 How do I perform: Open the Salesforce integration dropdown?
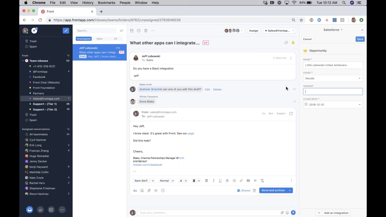(x=333, y=30)
